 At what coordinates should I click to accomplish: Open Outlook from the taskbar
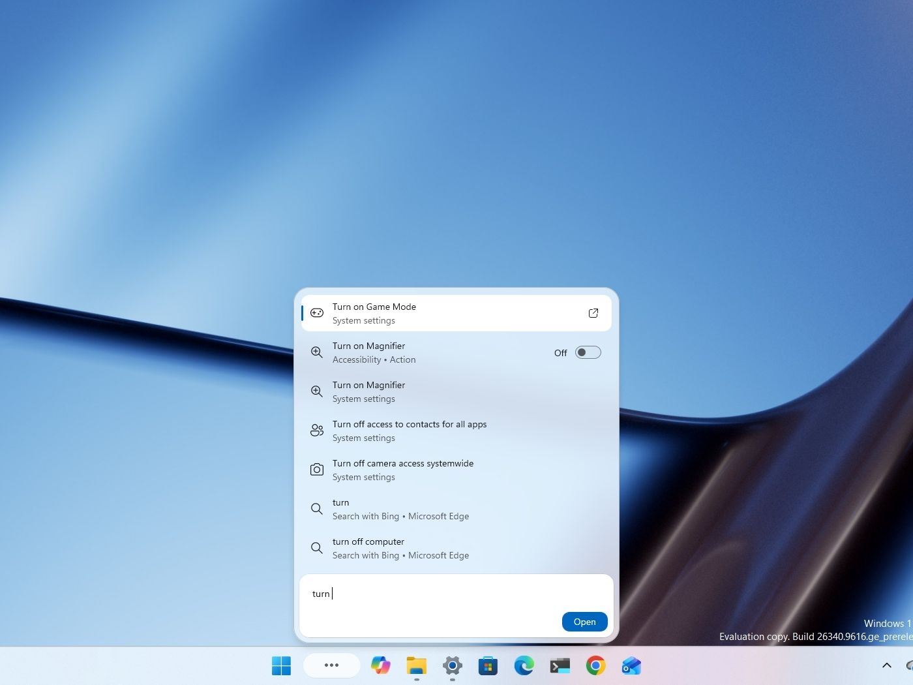tap(631, 665)
